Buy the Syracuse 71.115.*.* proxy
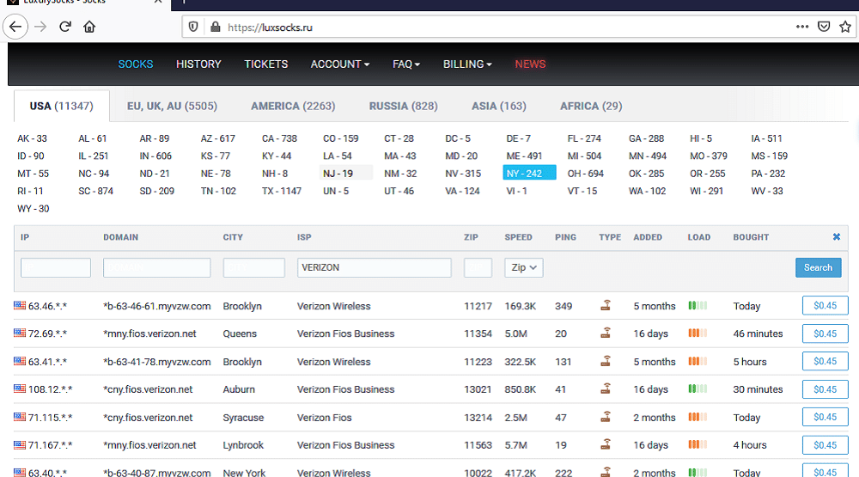Screen dimensions: 859x477 point(825,417)
